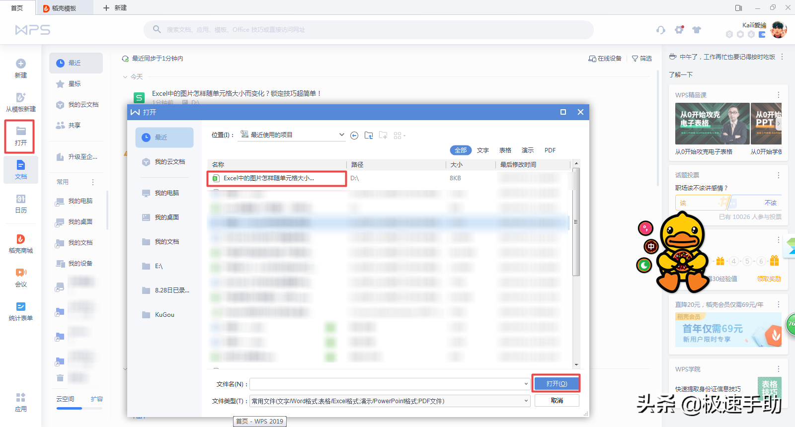Screen dimensions: 795x427
Task: Select 我的云文档 in Open dialog sidebar
Action: click(x=164, y=162)
